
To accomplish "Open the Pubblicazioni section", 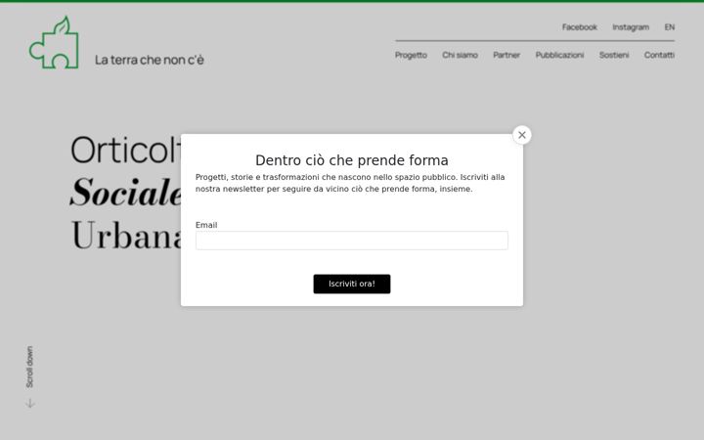I will click(x=559, y=55).
